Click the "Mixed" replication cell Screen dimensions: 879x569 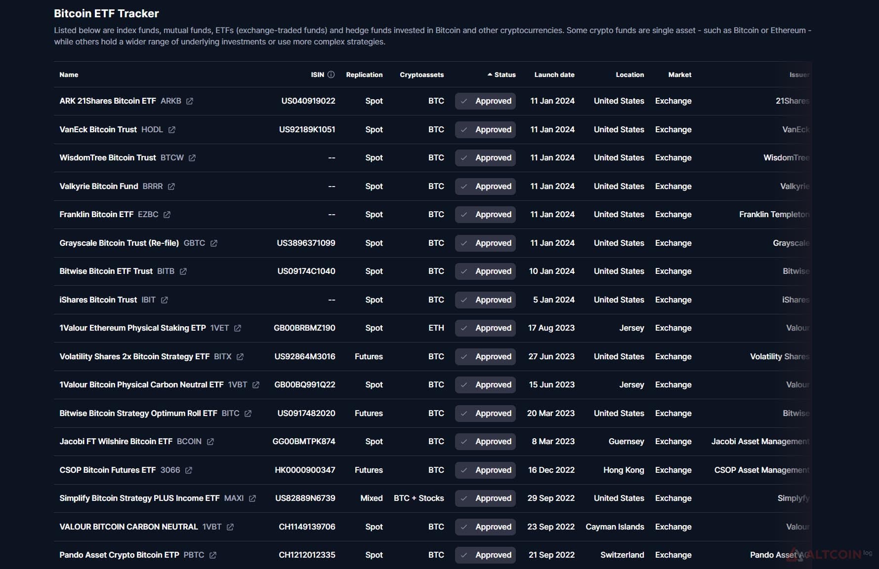(372, 498)
